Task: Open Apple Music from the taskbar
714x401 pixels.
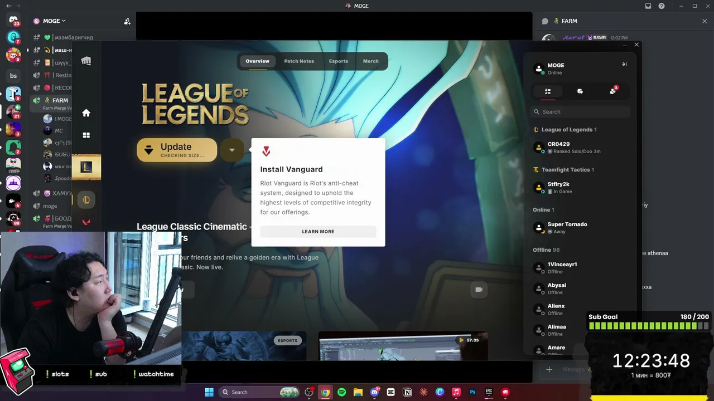Action: click(x=456, y=392)
